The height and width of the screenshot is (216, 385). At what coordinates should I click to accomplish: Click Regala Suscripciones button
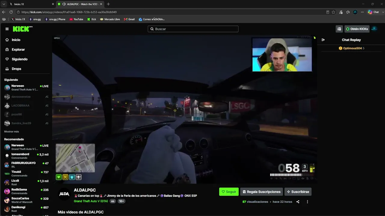(x=261, y=192)
